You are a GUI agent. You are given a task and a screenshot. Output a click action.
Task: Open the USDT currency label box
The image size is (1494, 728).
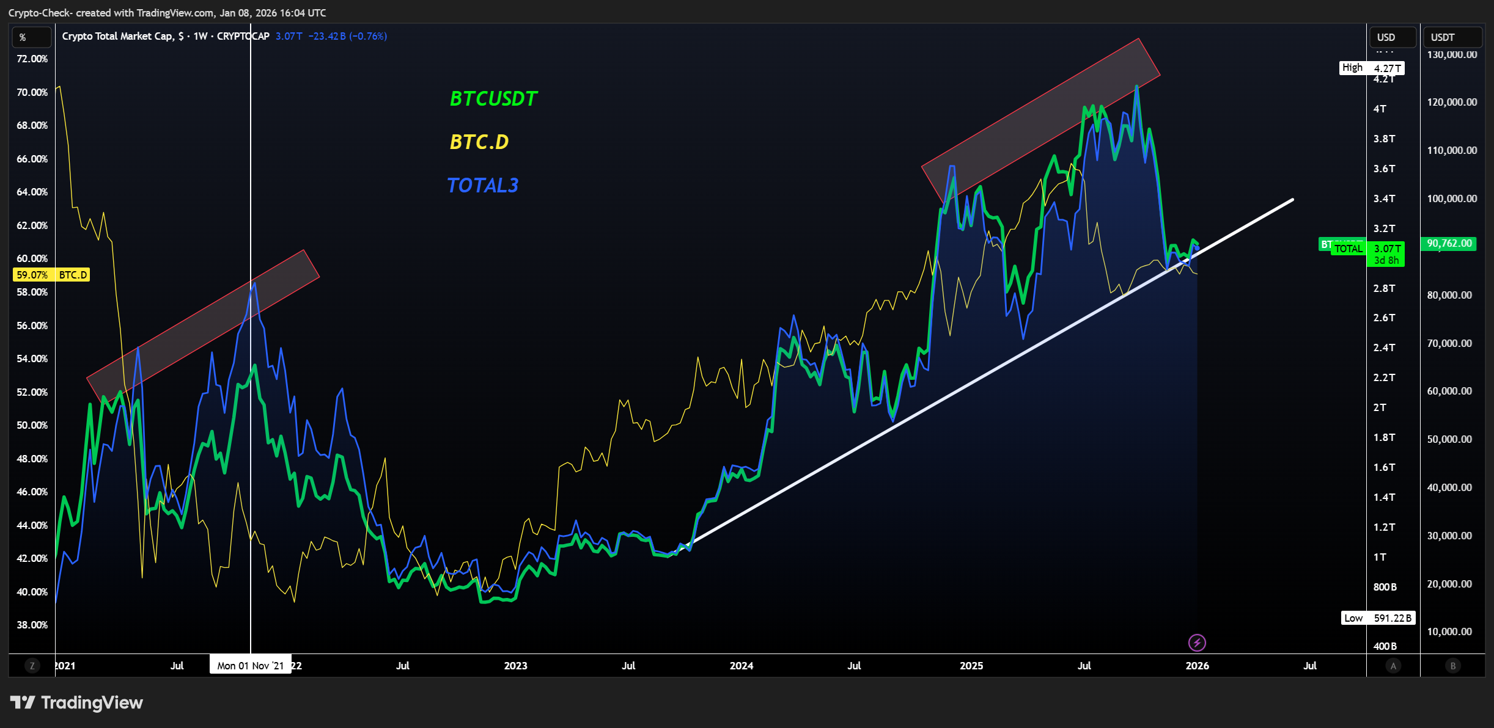coord(1452,37)
